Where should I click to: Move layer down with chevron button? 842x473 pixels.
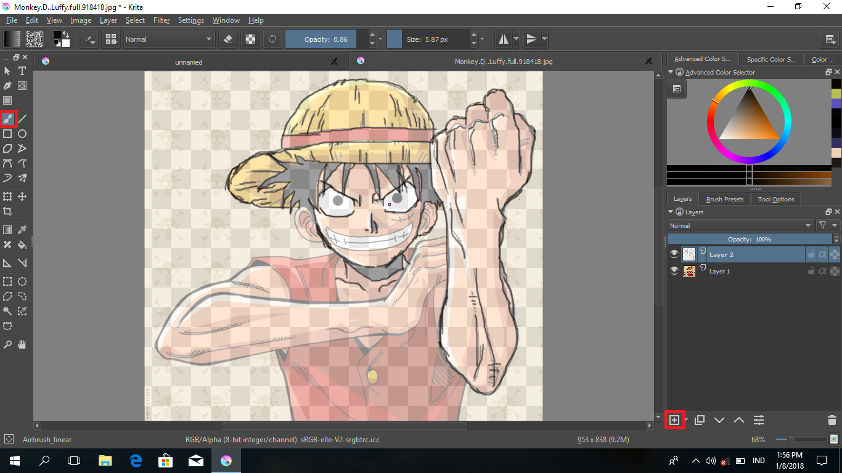coord(719,420)
